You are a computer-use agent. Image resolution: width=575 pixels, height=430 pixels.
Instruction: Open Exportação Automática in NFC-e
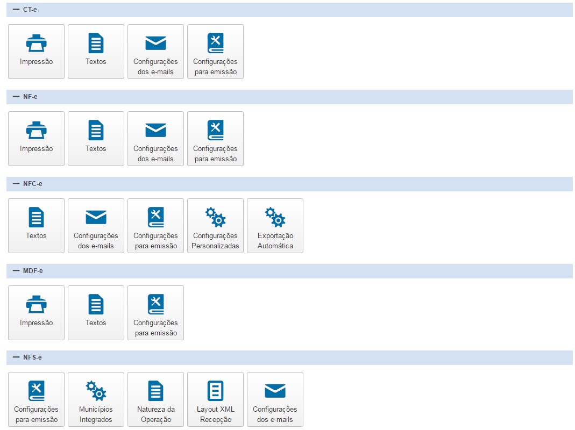275,226
